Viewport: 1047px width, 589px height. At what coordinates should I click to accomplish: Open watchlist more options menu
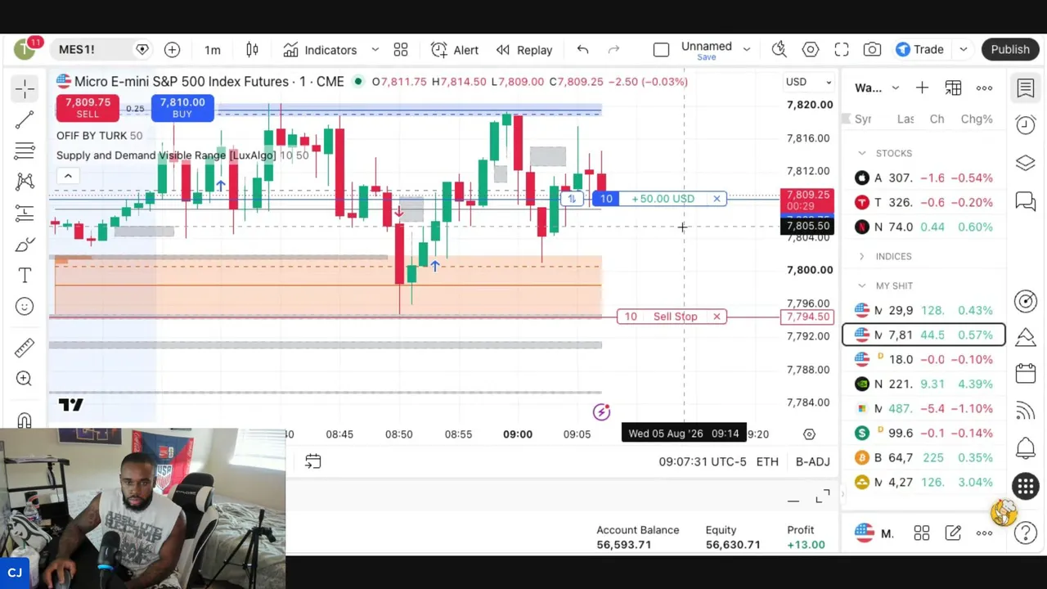tap(984, 88)
